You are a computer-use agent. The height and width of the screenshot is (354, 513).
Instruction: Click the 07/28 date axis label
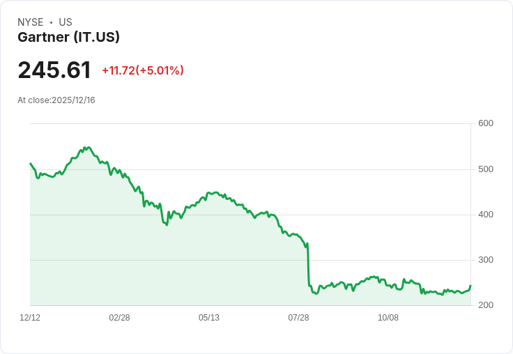point(298,317)
